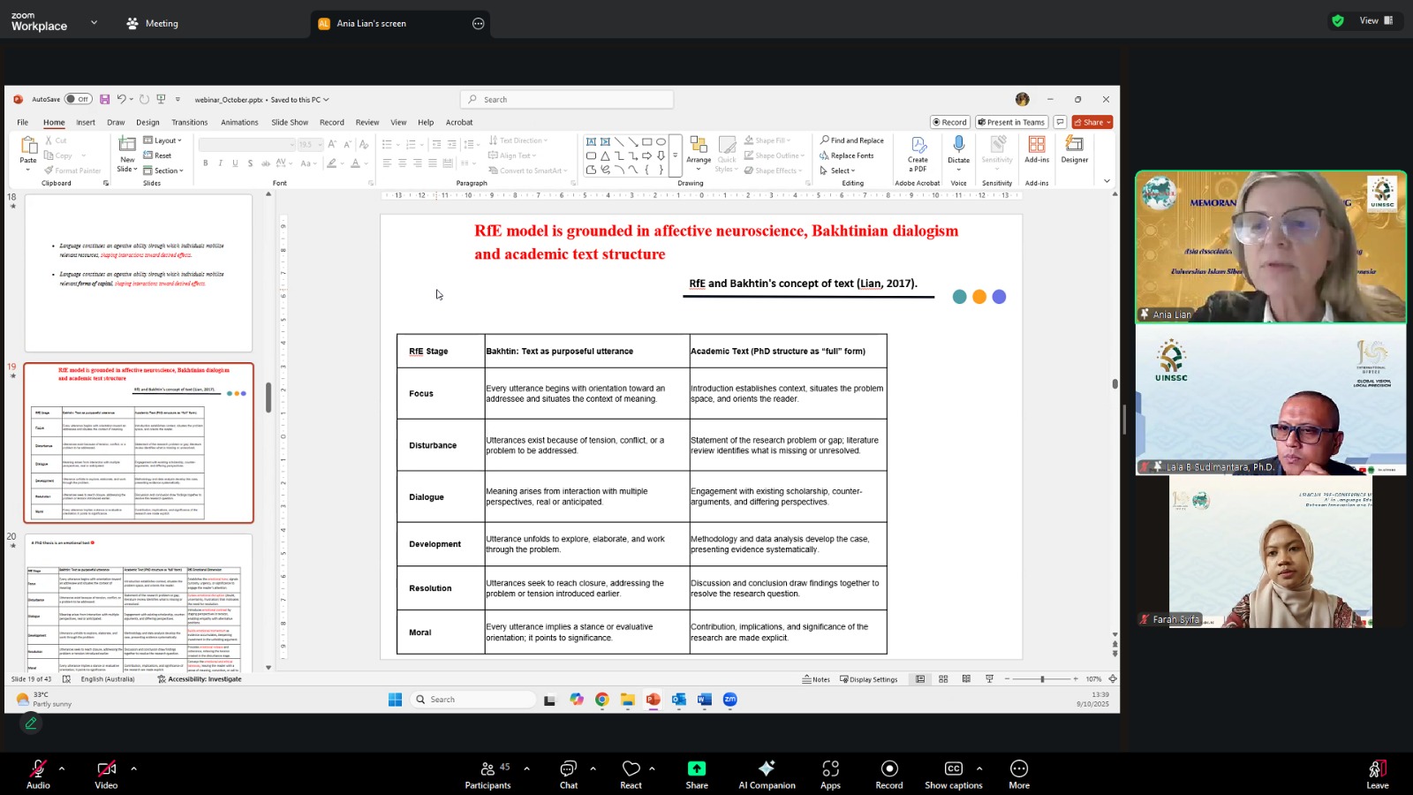Open Zoom Workplace dropdown arrow
The width and height of the screenshot is (1413, 795).
pyautogui.click(x=94, y=23)
